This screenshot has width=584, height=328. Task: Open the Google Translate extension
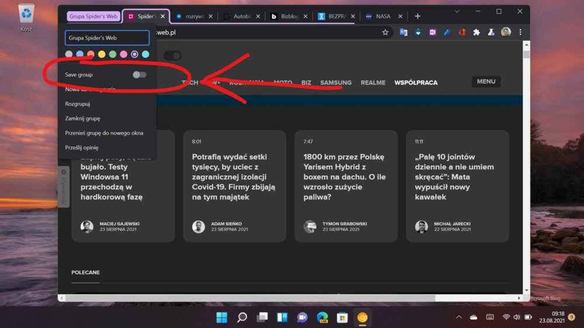[x=404, y=32]
